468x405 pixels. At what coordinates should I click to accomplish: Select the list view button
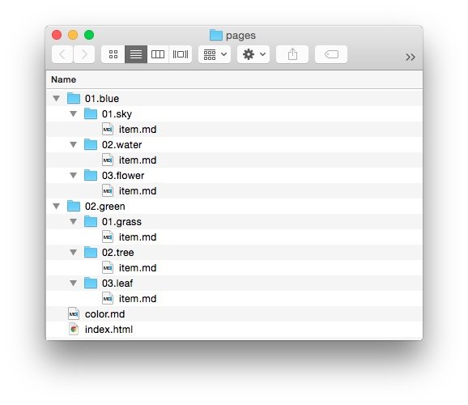click(136, 54)
